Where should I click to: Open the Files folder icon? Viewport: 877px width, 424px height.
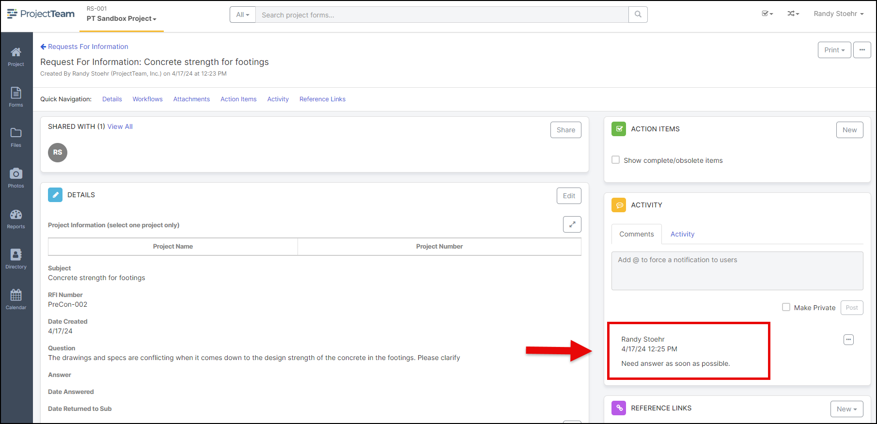click(16, 138)
